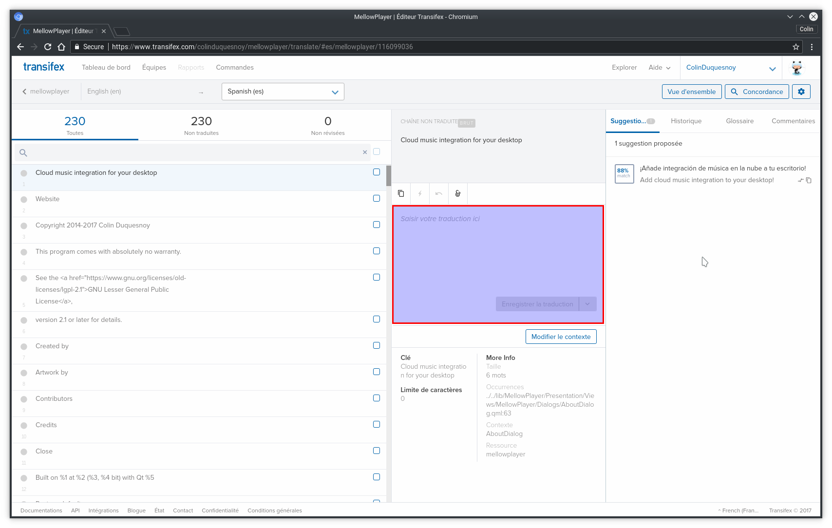
Task: Click the Transifex logo
Action: pos(44,67)
